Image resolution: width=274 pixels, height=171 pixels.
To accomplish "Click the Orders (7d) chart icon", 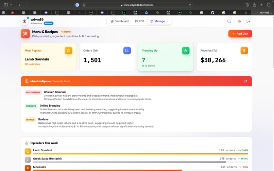I will (x=127, y=51).
